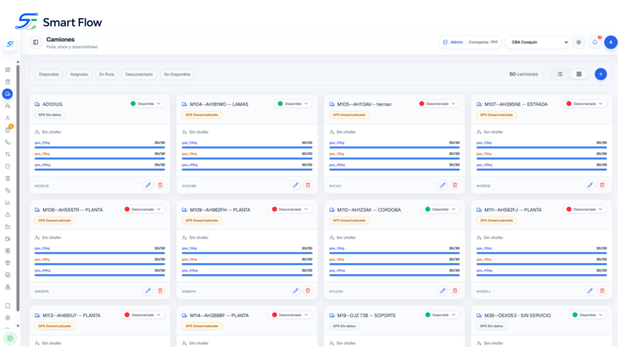Edit truck M104--AH181WO -- LAMAS
The width and height of the screenshot is (618, 347).
click(296, 185)
